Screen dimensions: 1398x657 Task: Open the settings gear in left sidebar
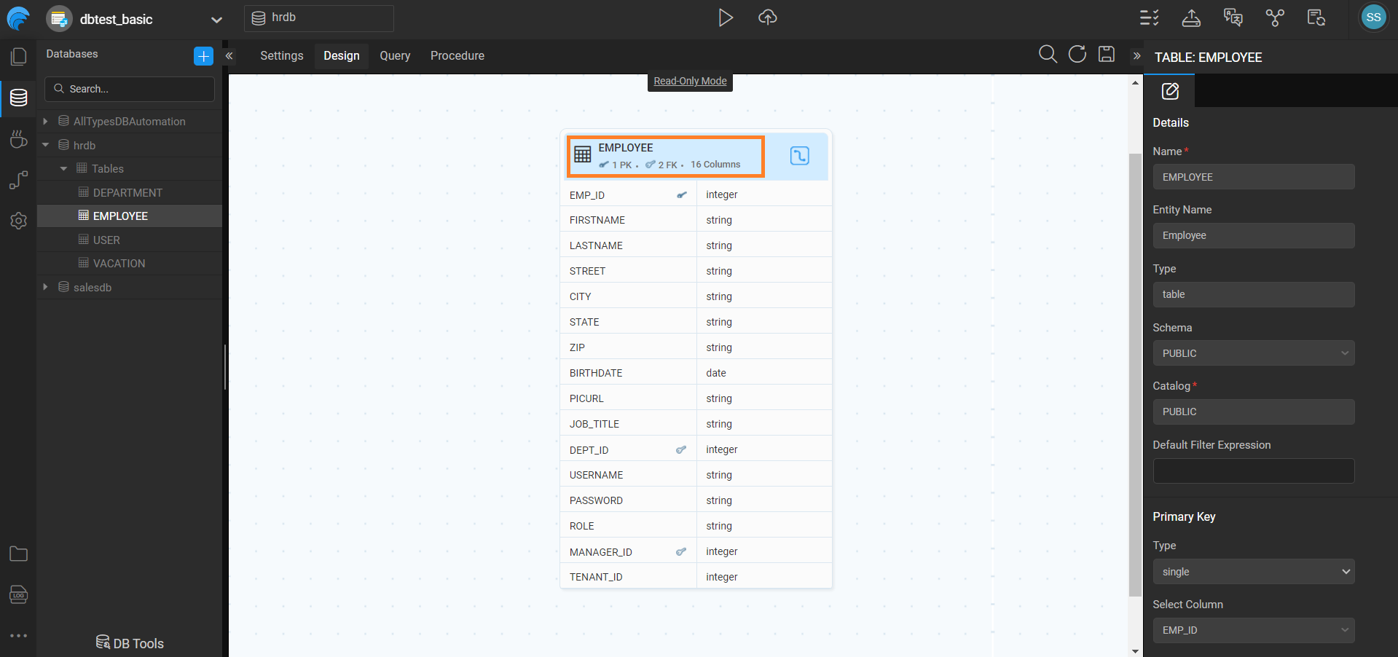(18, 221)
